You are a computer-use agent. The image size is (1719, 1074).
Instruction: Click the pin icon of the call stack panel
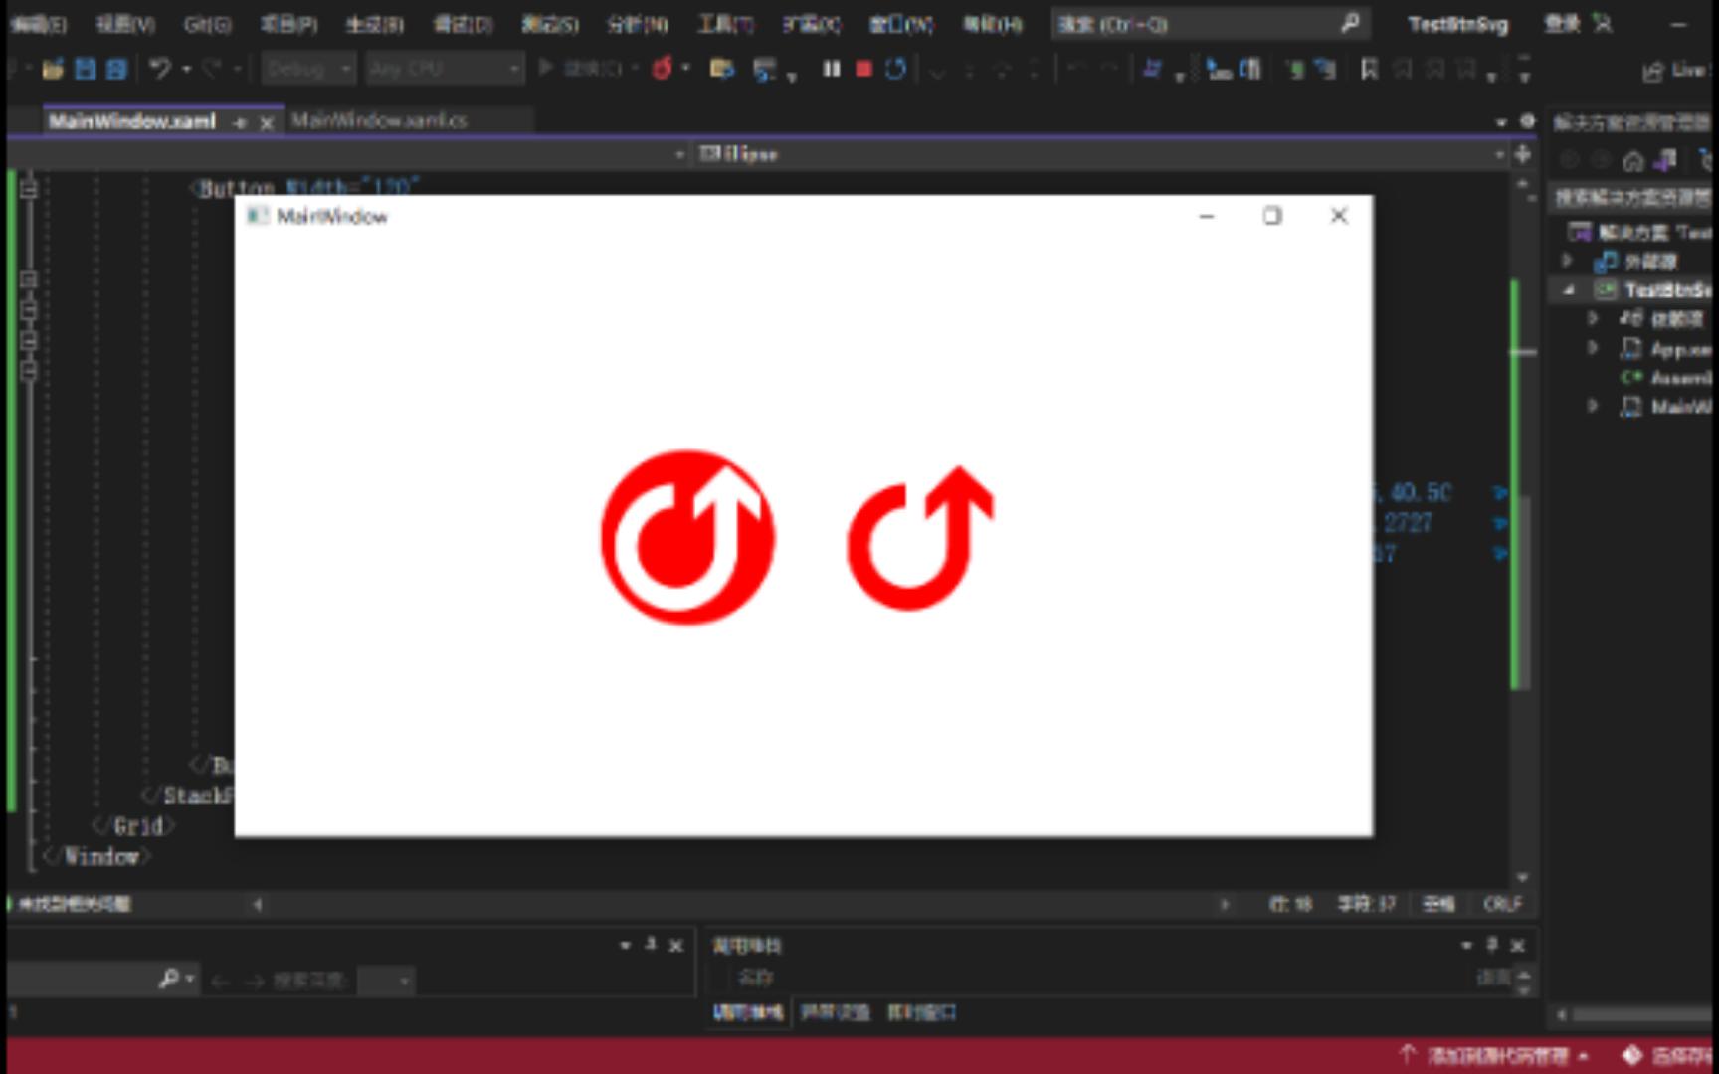pos(1491,944)
